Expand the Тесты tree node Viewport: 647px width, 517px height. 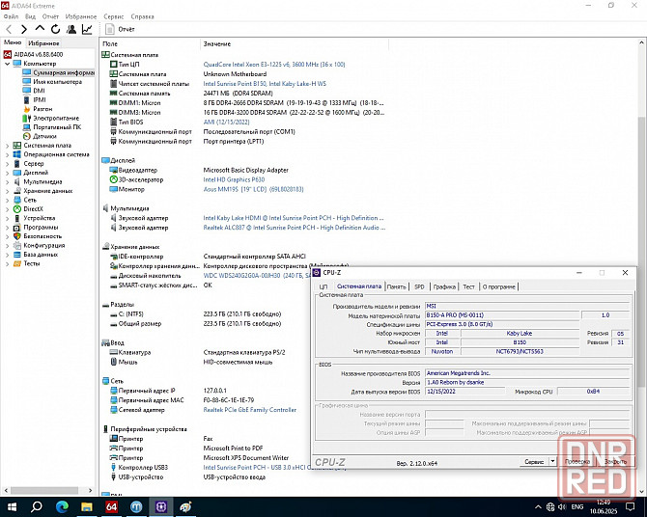pyautogui.click(x=7, y=263)
